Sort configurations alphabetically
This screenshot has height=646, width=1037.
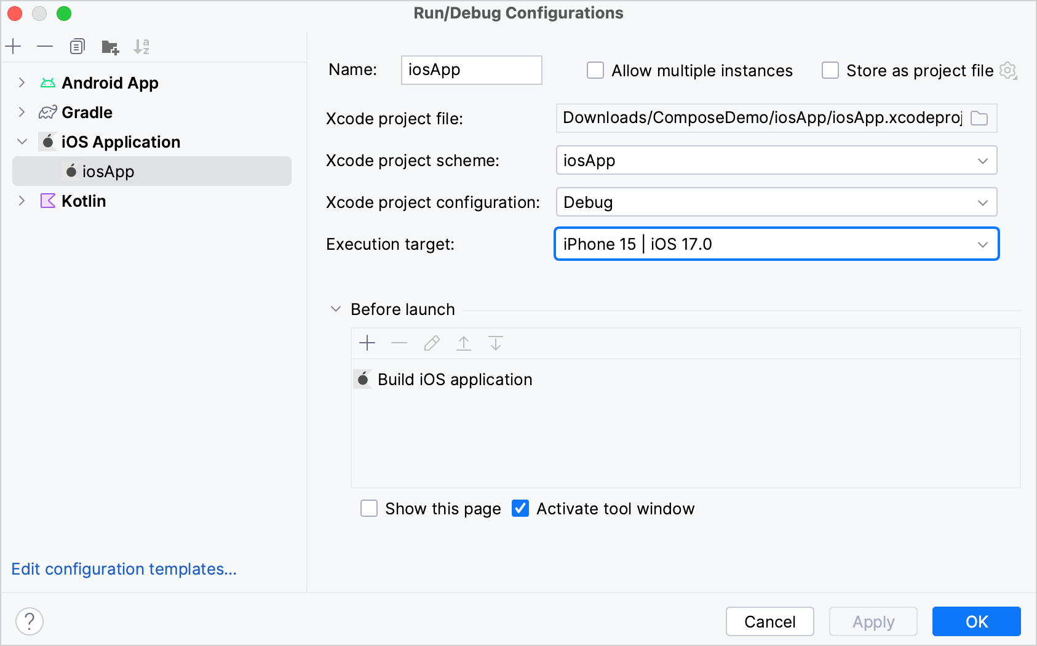141,46
